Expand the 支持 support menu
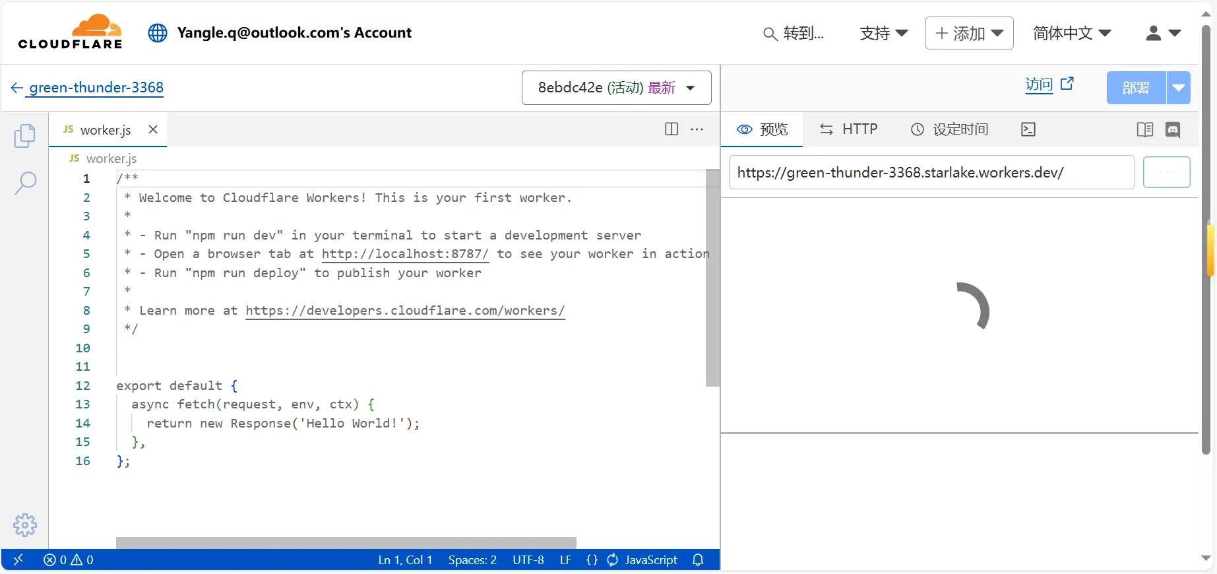 coord(884,33)
